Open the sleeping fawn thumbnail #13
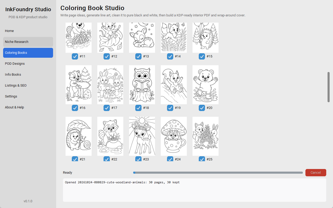 (142, 38)
